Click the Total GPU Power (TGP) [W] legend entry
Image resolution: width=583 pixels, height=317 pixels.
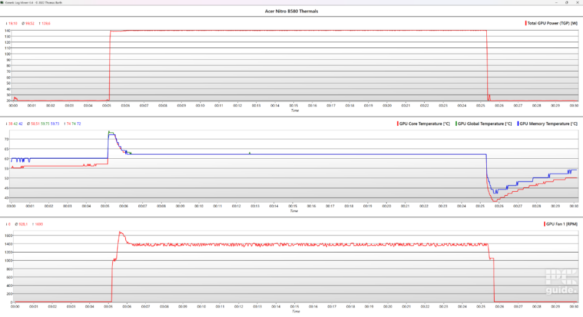[552, 23]
